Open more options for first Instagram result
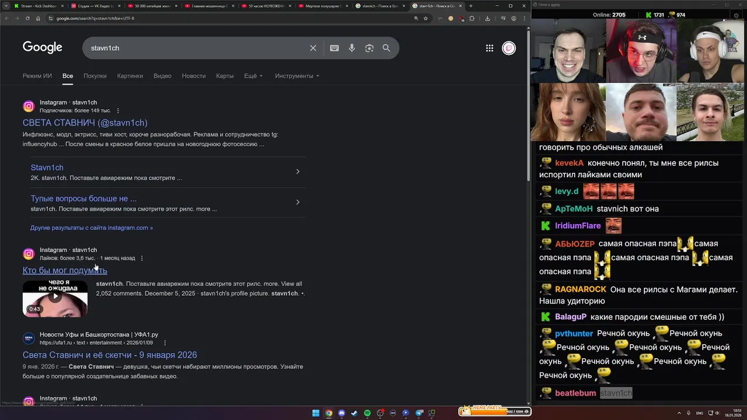This screenshot has height=420, width=747. (118, 110)
